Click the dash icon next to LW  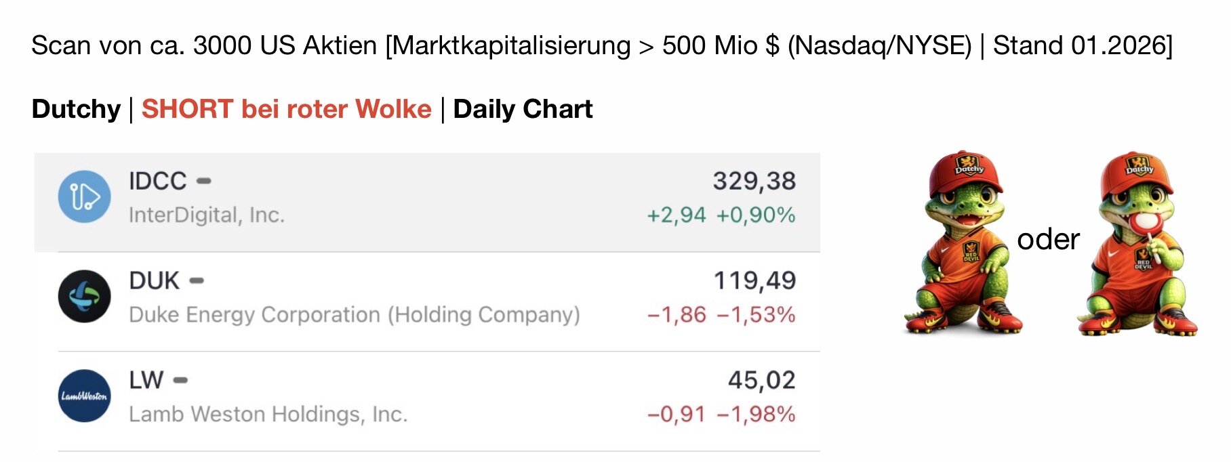[180, 380]
